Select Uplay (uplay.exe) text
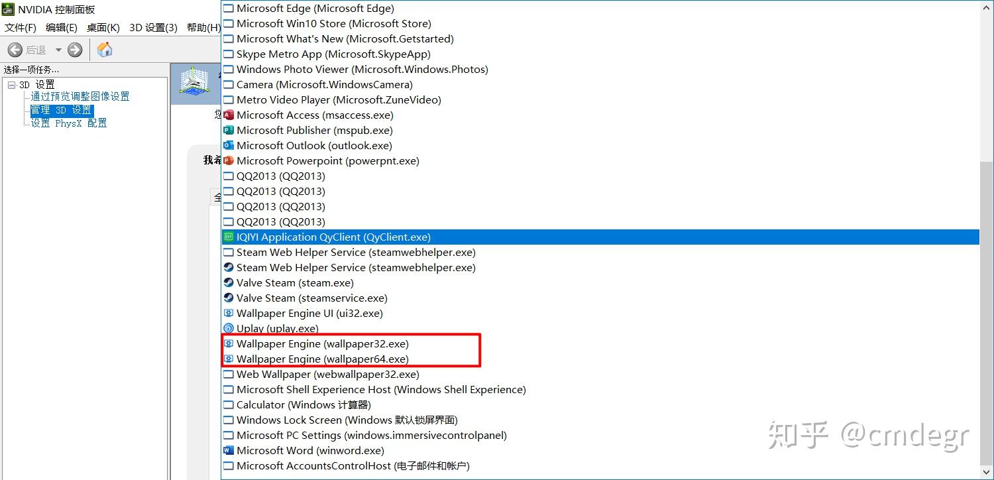The width and height of the screenshot is (994, 480). pos(278,329)
